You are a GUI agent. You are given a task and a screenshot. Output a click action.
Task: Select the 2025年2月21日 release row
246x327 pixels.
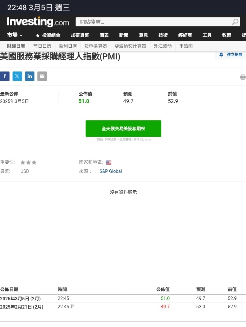tap(123, 307)
